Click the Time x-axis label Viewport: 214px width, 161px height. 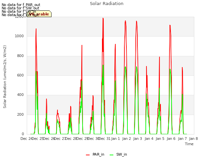click(189, 144)
